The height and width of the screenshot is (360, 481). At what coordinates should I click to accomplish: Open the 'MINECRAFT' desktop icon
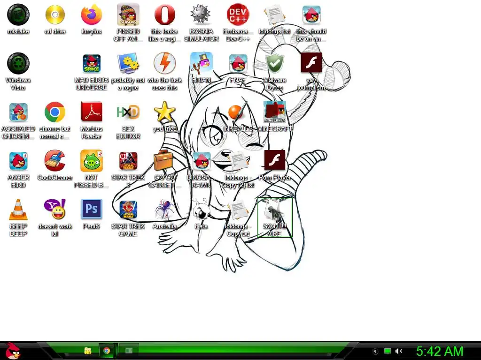coord(274,112)
